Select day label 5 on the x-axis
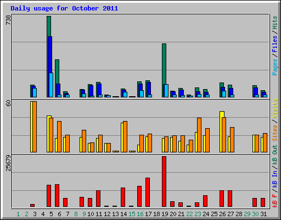The image size is (281, 220). click(51, 214)
